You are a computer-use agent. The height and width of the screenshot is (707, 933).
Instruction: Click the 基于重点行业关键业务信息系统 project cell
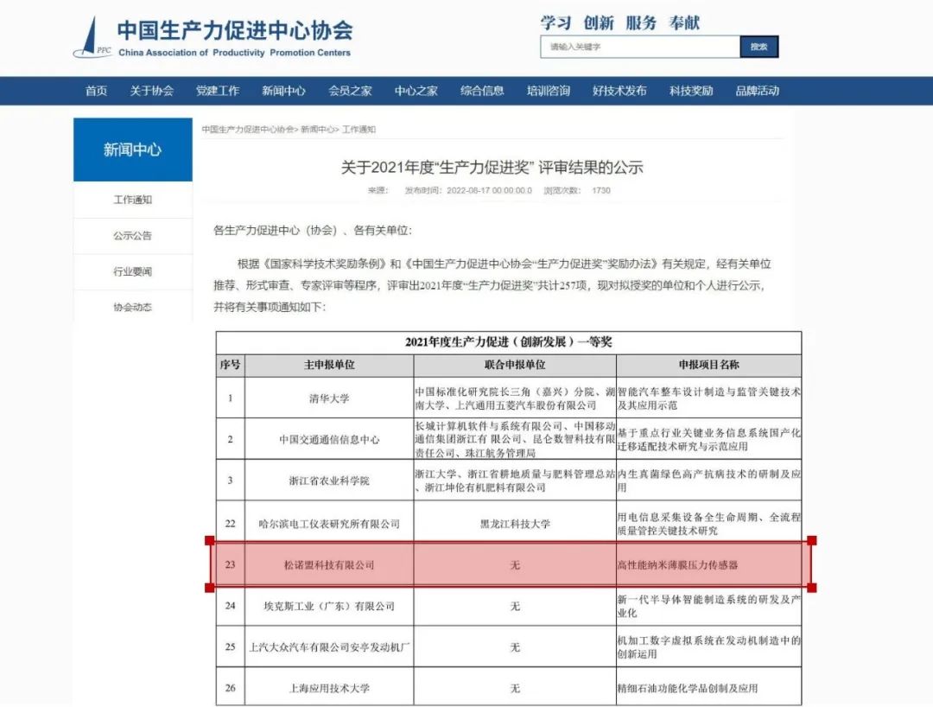tap(708, 439)
